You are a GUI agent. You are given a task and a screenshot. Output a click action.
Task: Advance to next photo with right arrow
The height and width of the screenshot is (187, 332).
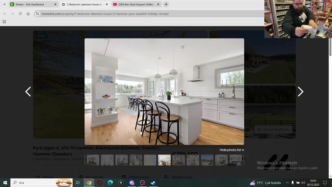pyautogui.click(x=300, y=92)
